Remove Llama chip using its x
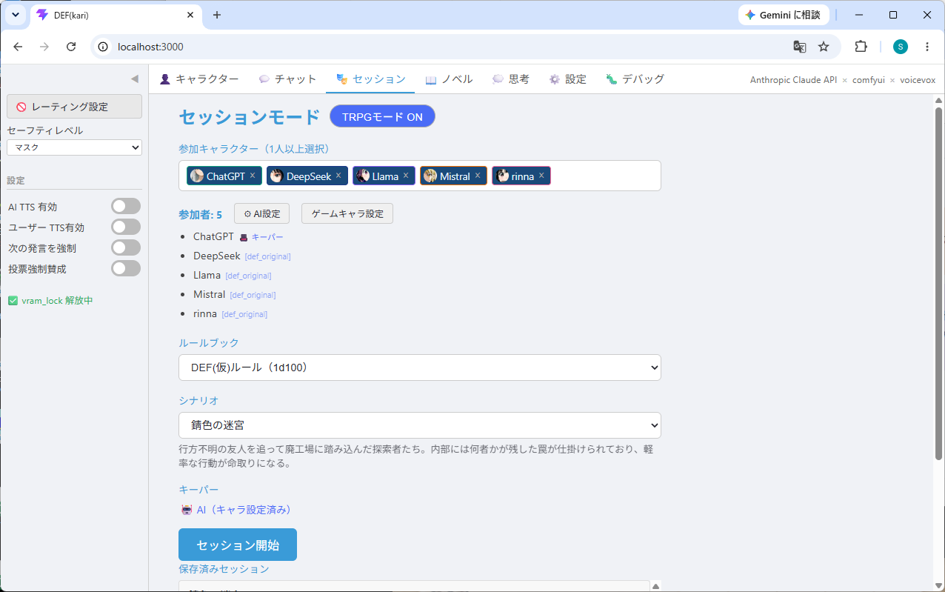Screen dimensions: 945x592 coord(406,176)
